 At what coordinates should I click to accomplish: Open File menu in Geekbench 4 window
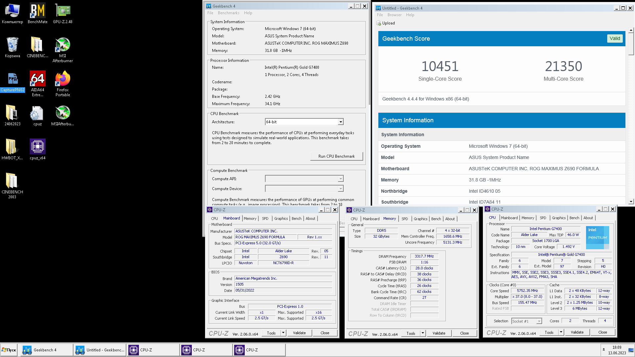coord(210,13)
